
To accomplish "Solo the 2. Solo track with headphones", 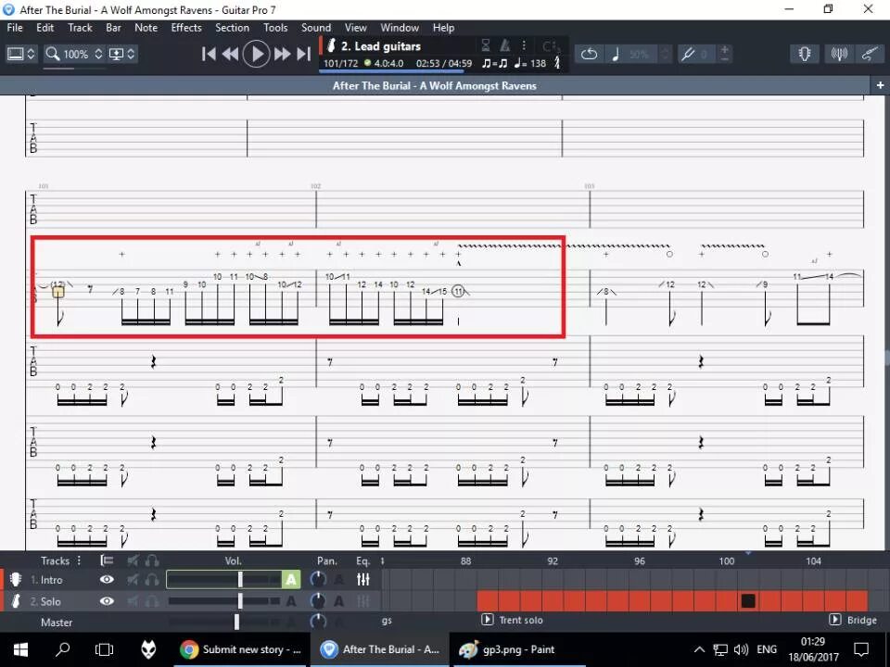I will [x=152, y=601].
